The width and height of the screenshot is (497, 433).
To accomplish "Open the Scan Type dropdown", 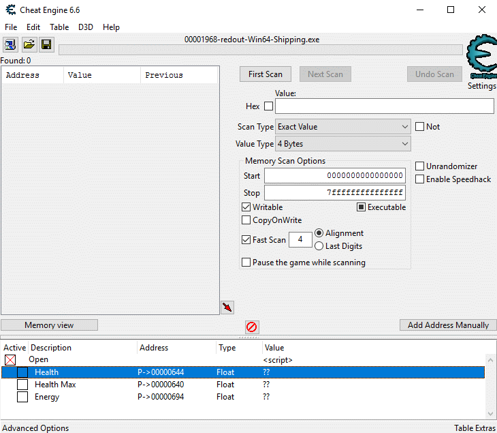I will (x=342, y=127).
